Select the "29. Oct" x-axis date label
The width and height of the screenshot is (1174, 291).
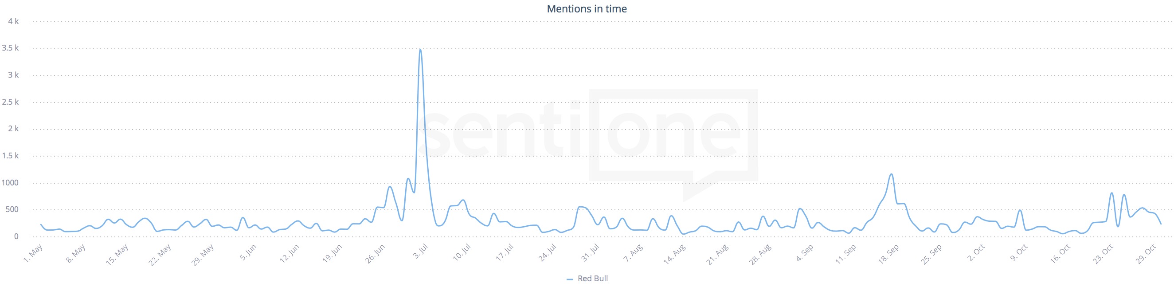coord(1146,255)
